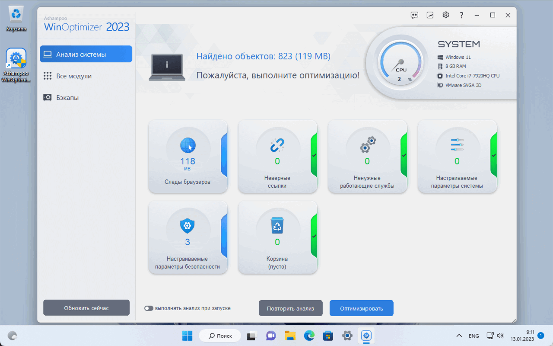Screen dimensions: 553x346
Task: Open Task View on the taskbar
Action: 252,336
